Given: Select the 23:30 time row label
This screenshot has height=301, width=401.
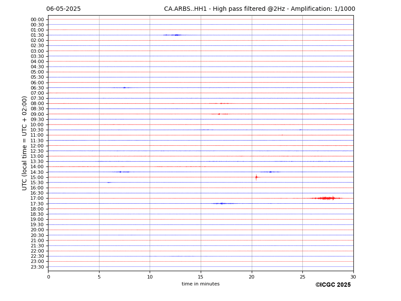Looking at the screenshot, I should (37, 267).
